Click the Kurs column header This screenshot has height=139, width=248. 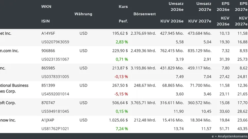tap(123, 7)
